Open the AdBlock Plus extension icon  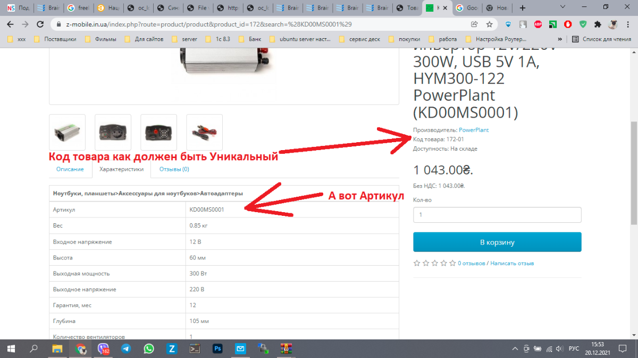click(538, 24)
